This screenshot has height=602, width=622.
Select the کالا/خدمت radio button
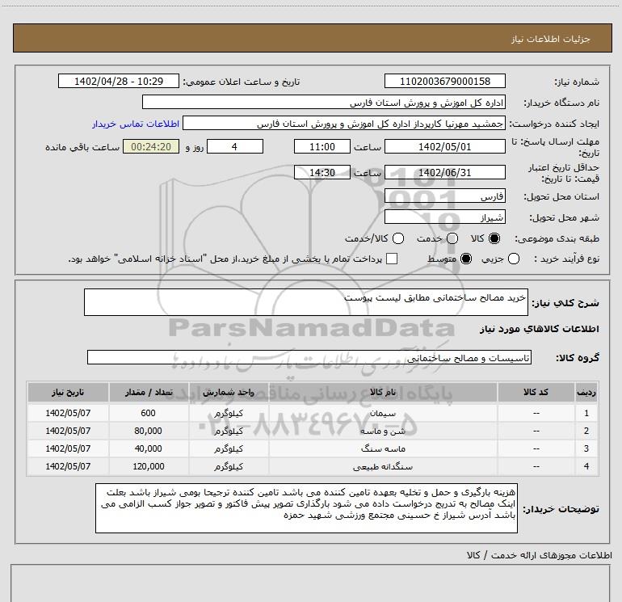coord(398,238)
